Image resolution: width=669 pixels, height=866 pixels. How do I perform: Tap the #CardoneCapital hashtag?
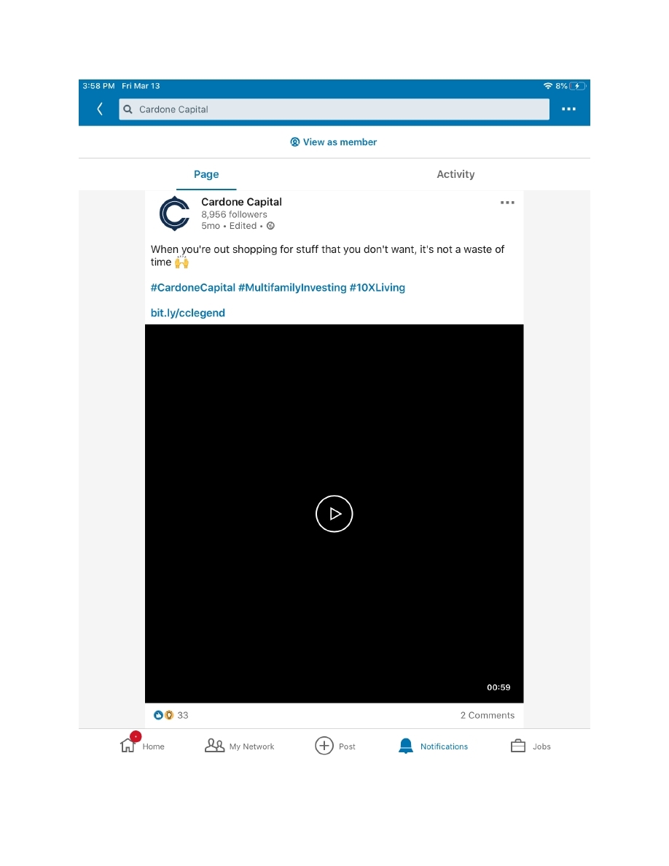pos(192,288)
